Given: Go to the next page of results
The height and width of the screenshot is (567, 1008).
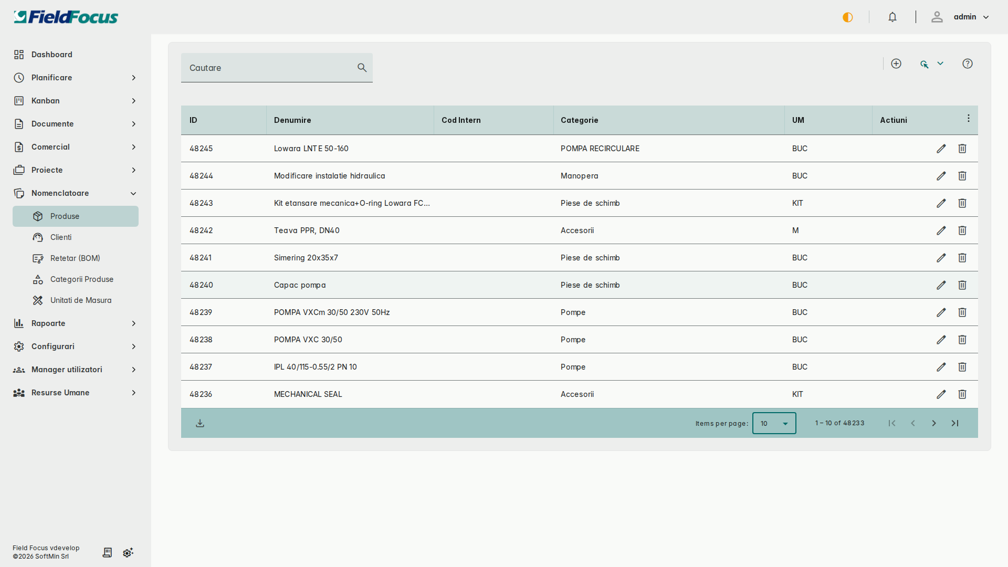Looking at the screenshot, I should (934, 423).
